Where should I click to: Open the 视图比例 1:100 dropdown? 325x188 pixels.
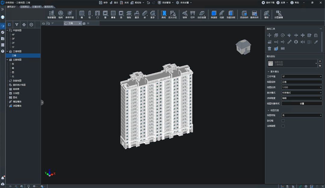(x=302, y=87)
